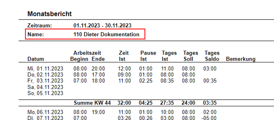Select the row date Mi, 01.11.2023
The height and width of the screenshot is (120, 274).
(45, 69)
